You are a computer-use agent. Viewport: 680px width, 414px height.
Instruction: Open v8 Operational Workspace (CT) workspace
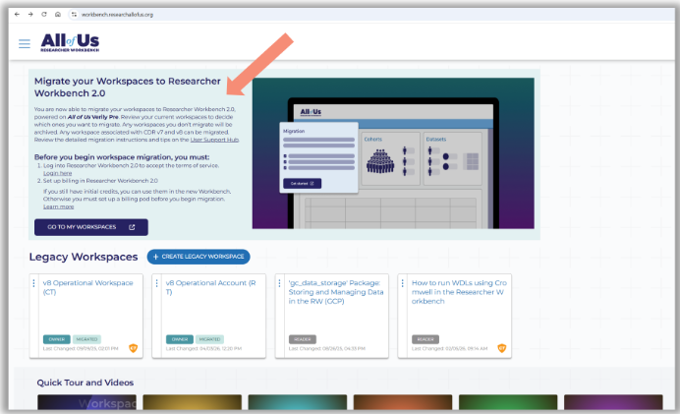[x=87, y=287]
